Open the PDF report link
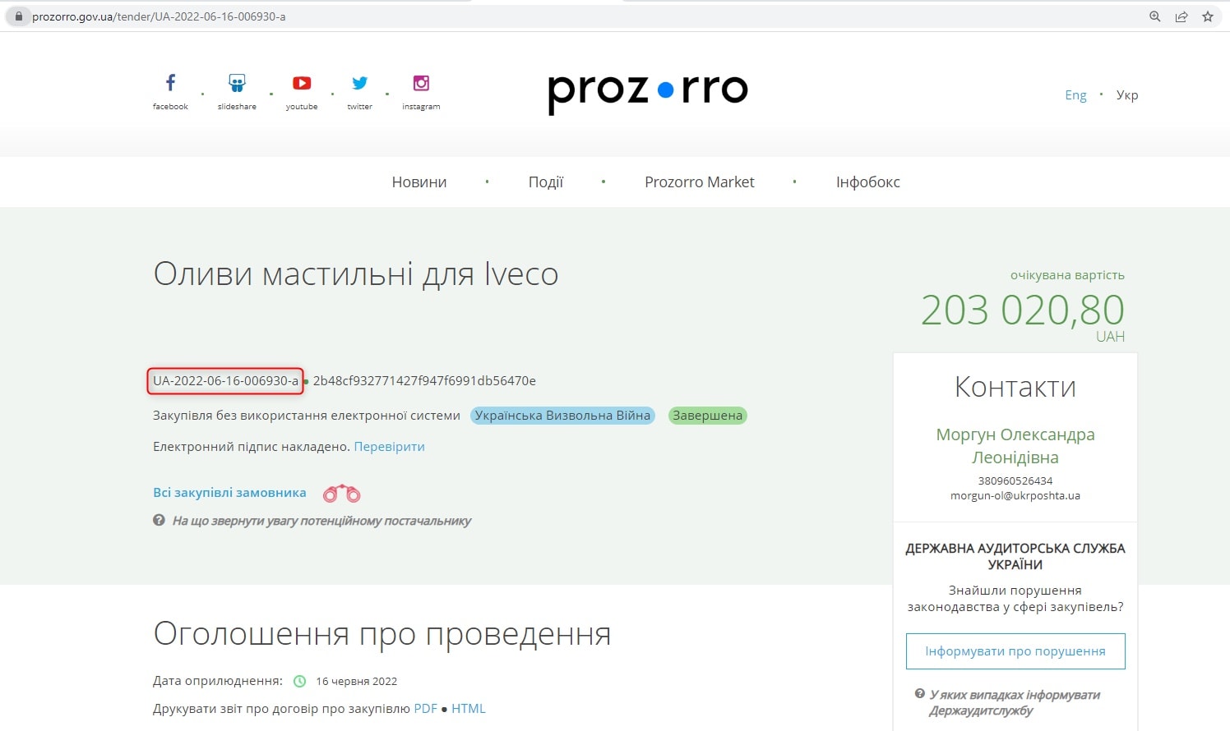 [425, 709]
